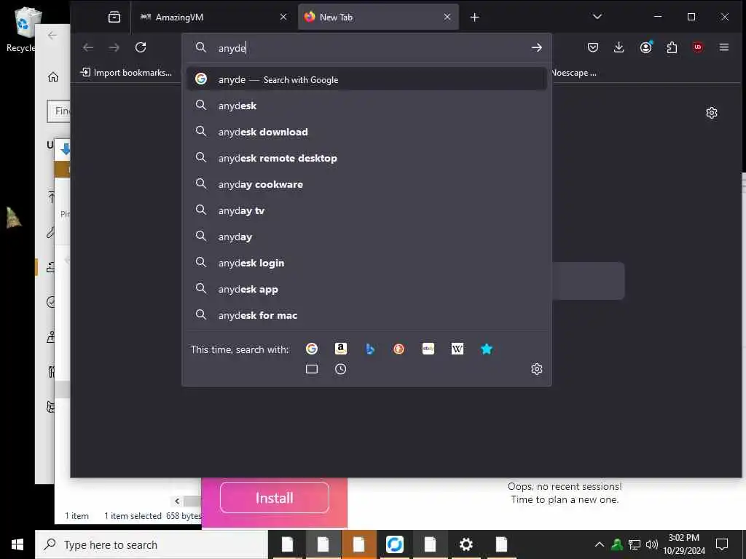Choose the 'anydesk download' suggestion

(x=366, y=132)
